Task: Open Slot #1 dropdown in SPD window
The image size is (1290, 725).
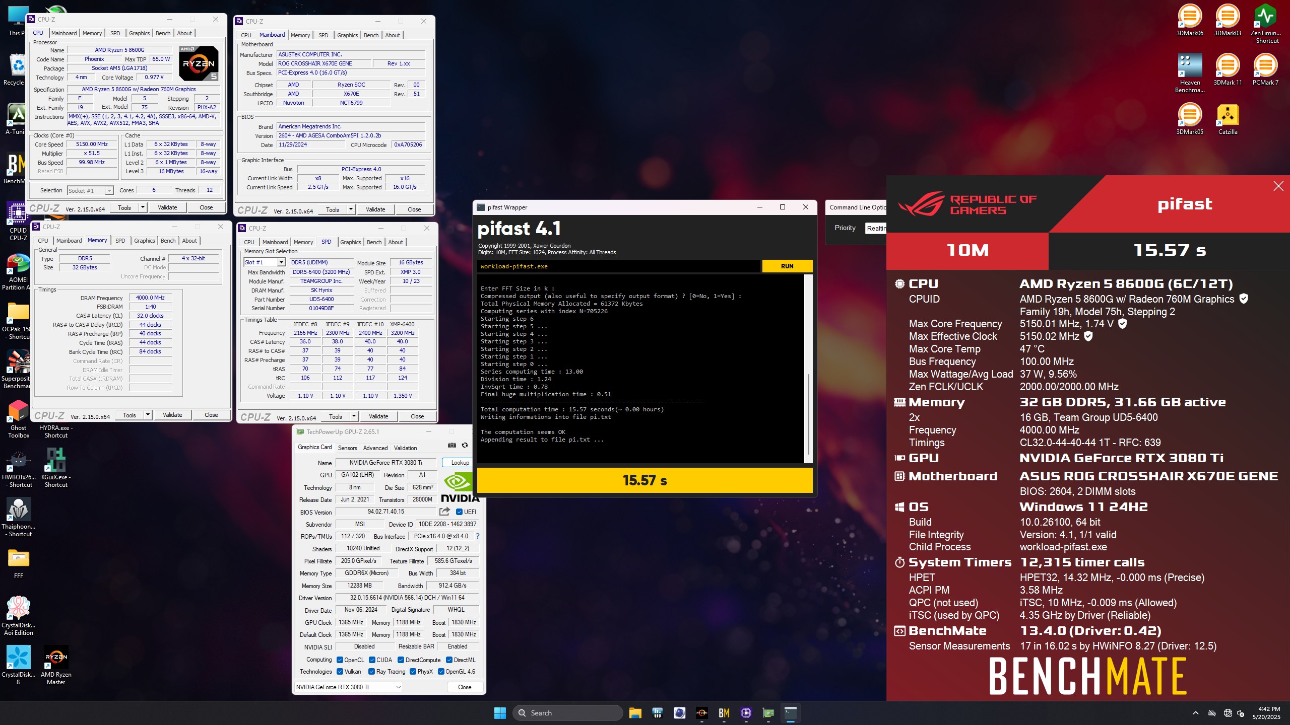Action: pyautogui.click(x=265, y=262)
